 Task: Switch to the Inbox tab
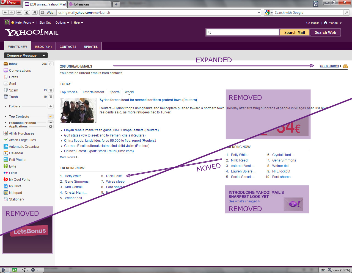click(43, 46)
